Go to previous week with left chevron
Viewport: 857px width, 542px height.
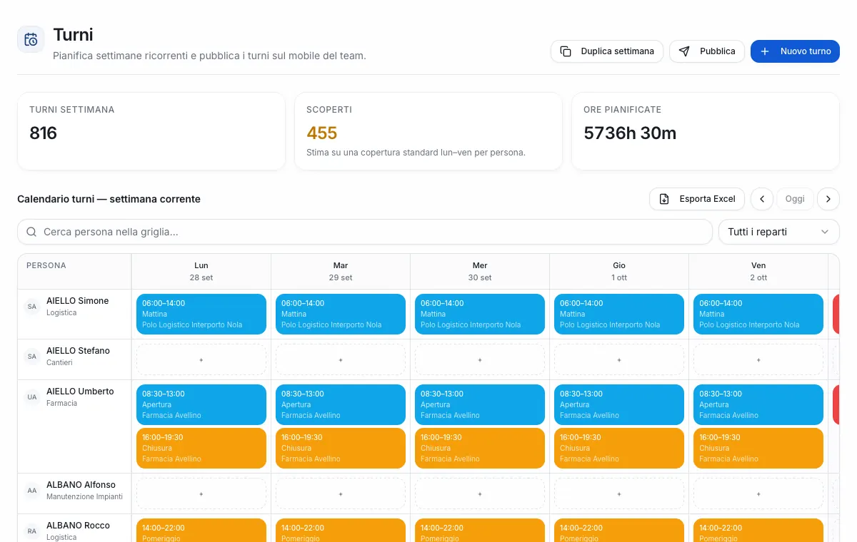(x=762, y=199)
